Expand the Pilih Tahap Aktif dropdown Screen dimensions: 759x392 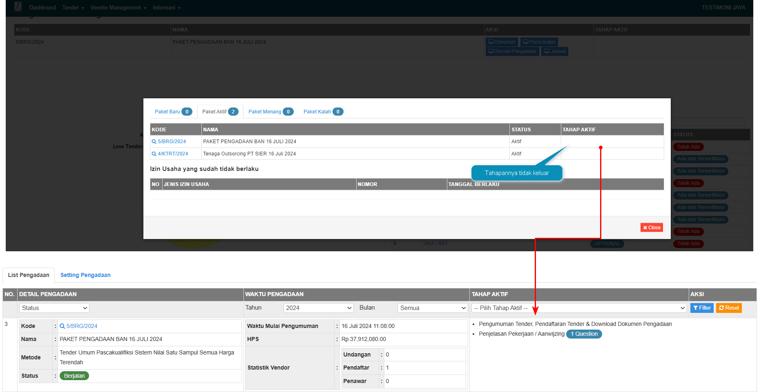pyautogui.click(x=579, y=308)
